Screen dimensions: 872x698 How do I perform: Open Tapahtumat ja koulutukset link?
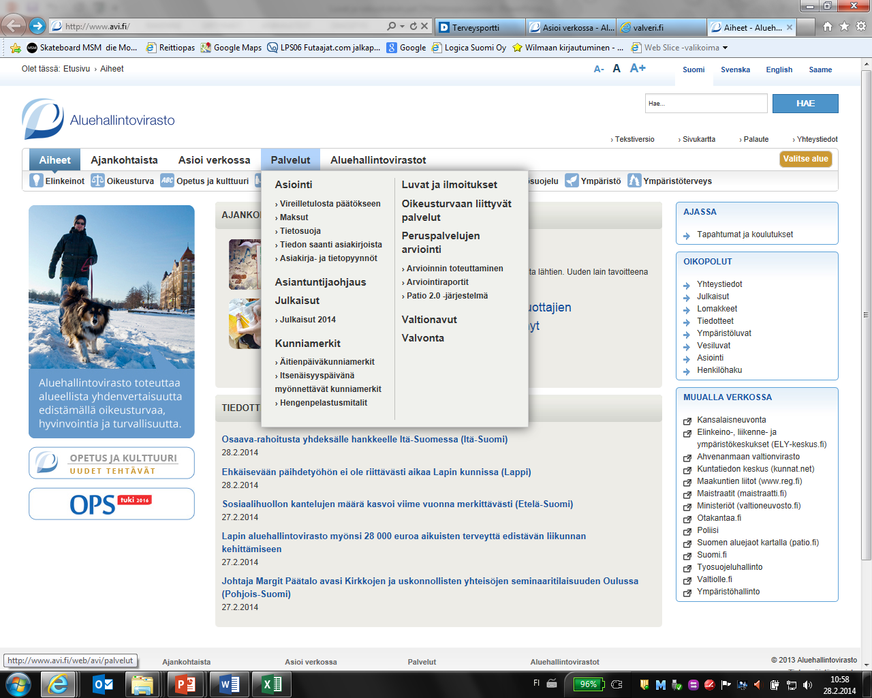click(x=745, y=234)
